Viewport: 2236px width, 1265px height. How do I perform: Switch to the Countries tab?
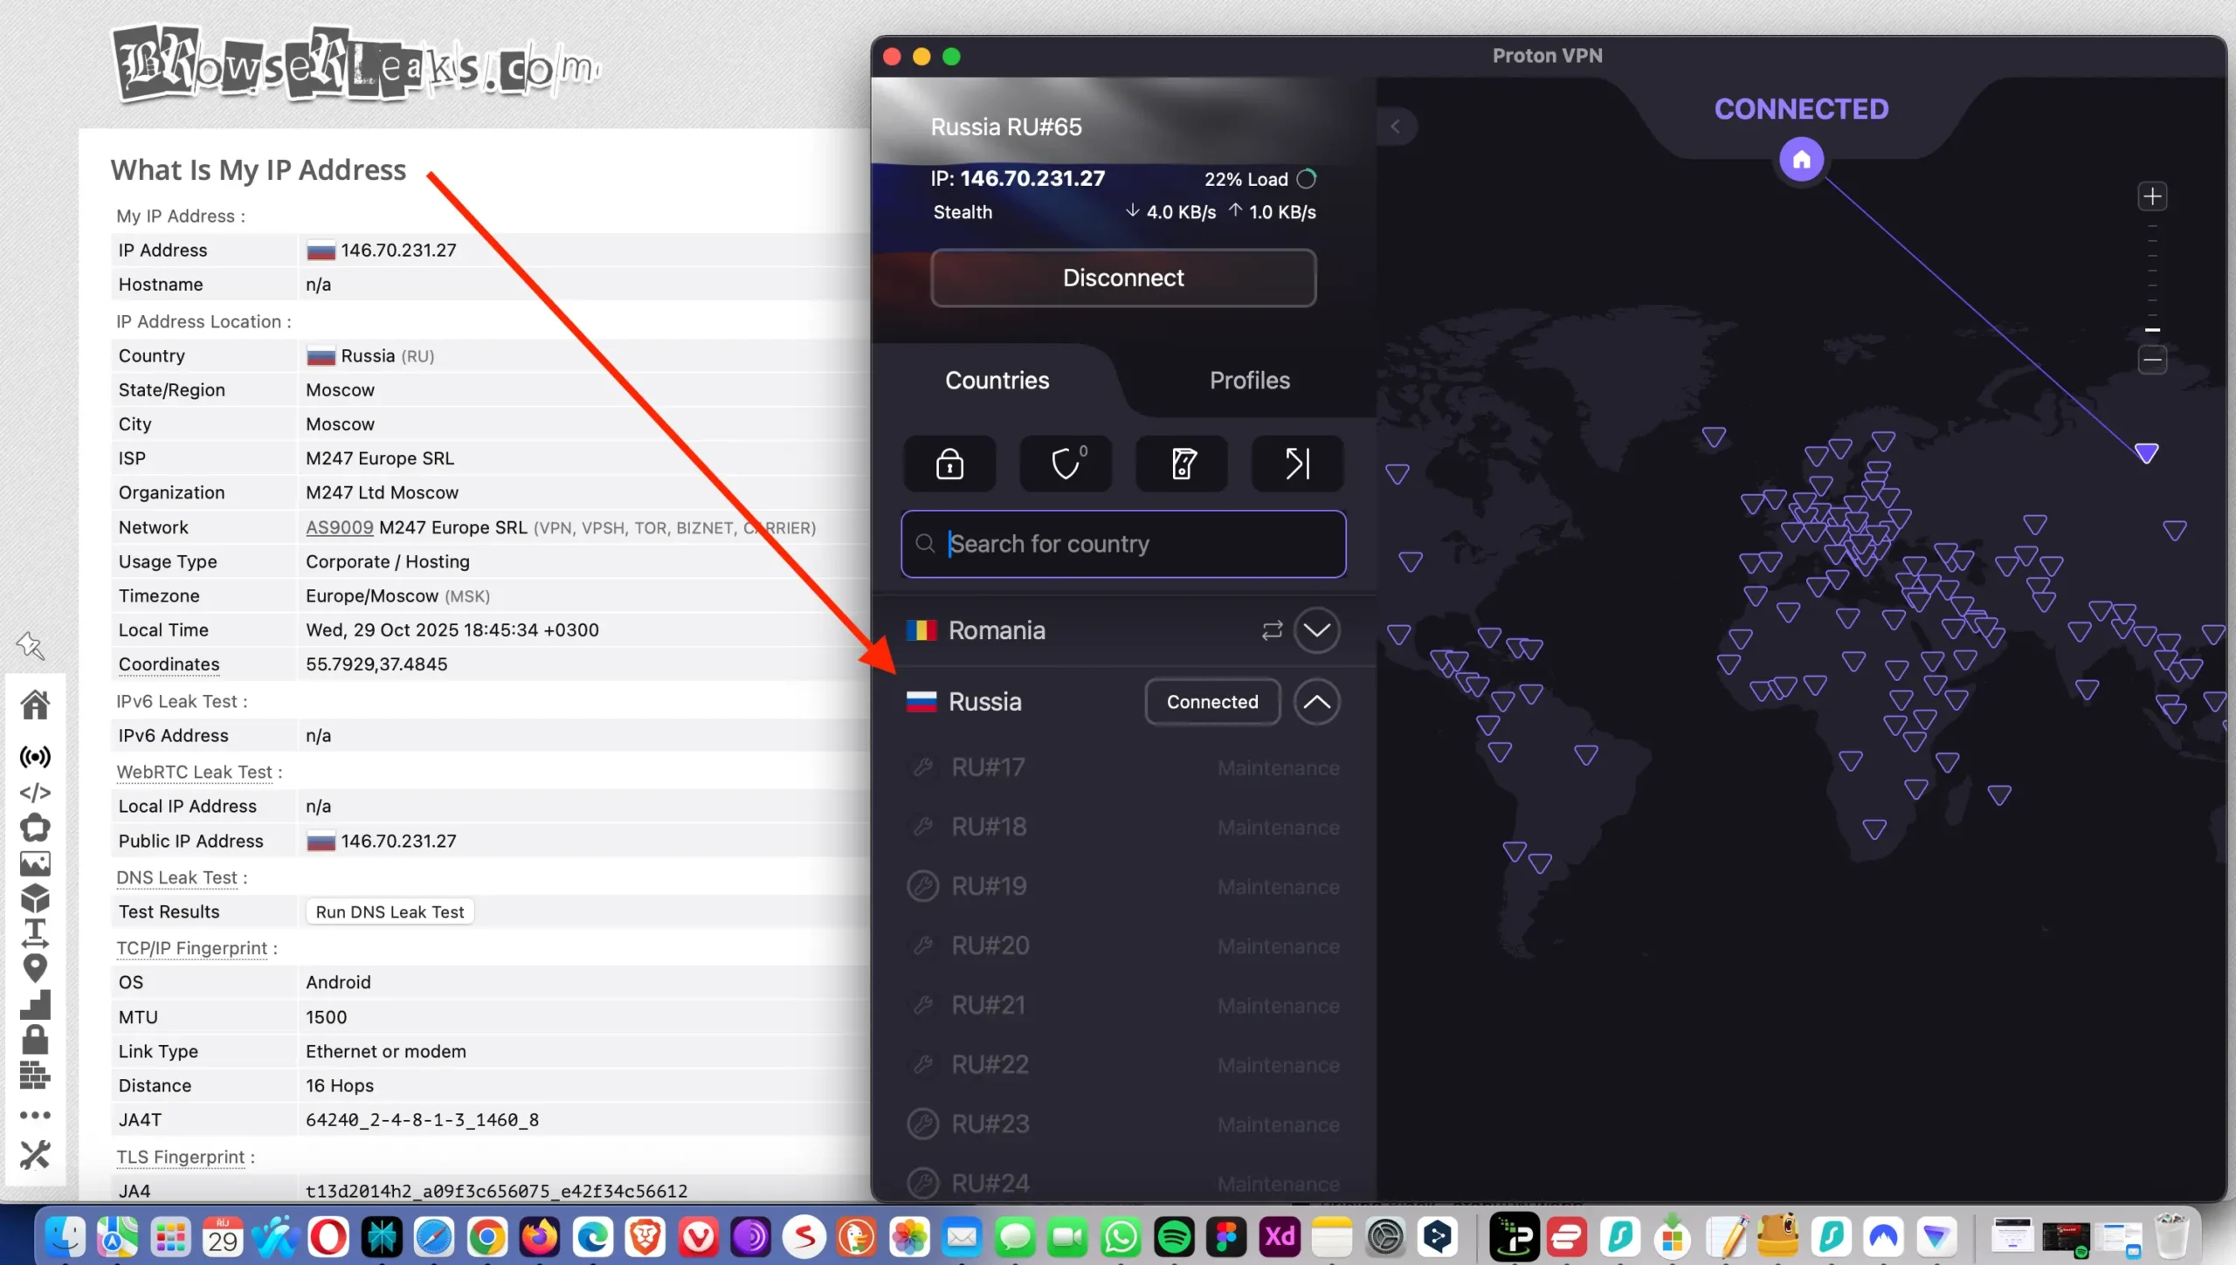997,380
